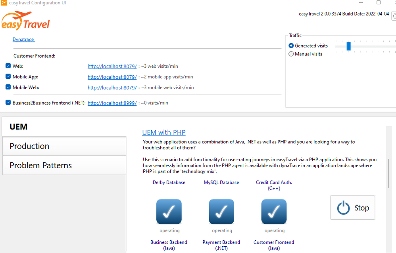Open the Problem Patterns tab
The width and height of the screenshot is (396, 253).
(x=64, y=165)
